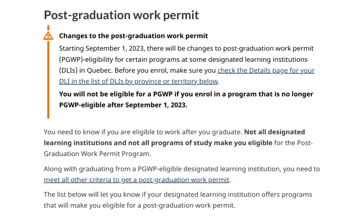The image size is (344, 220).
Task: Click "Graduation Work Permit Program." text
Action: 97,154
